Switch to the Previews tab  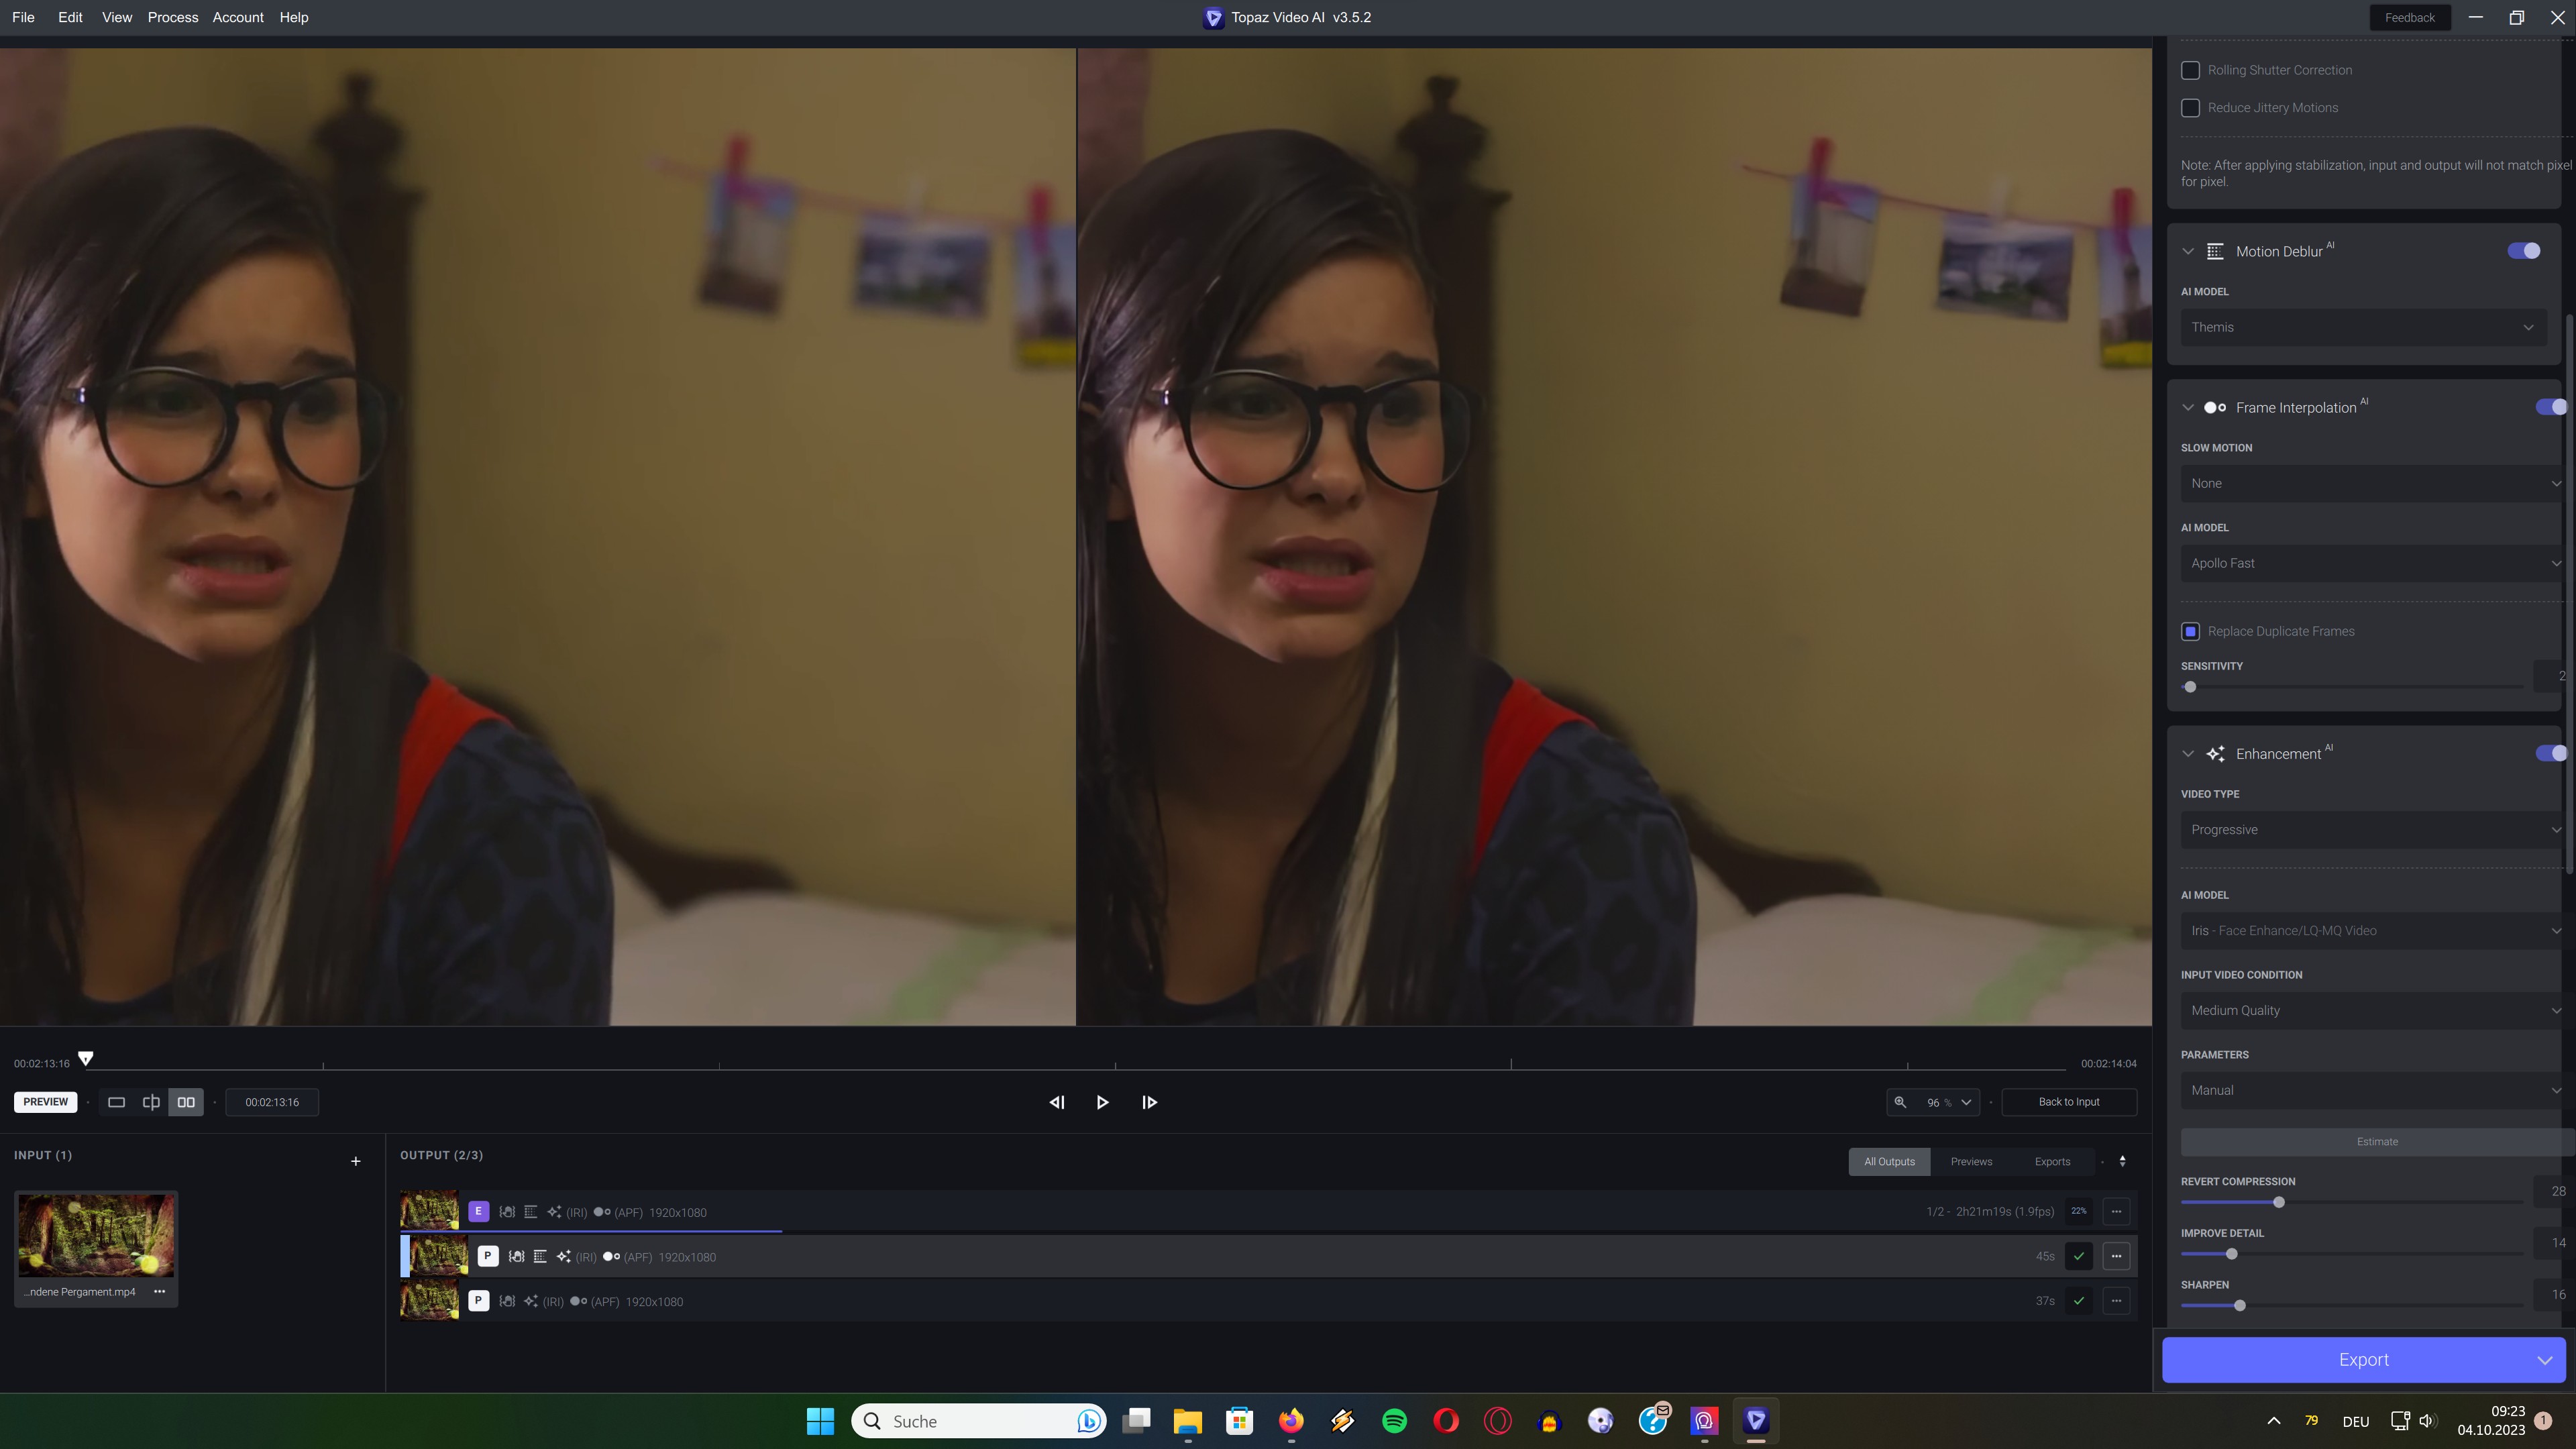(x=1971, y=1161)
